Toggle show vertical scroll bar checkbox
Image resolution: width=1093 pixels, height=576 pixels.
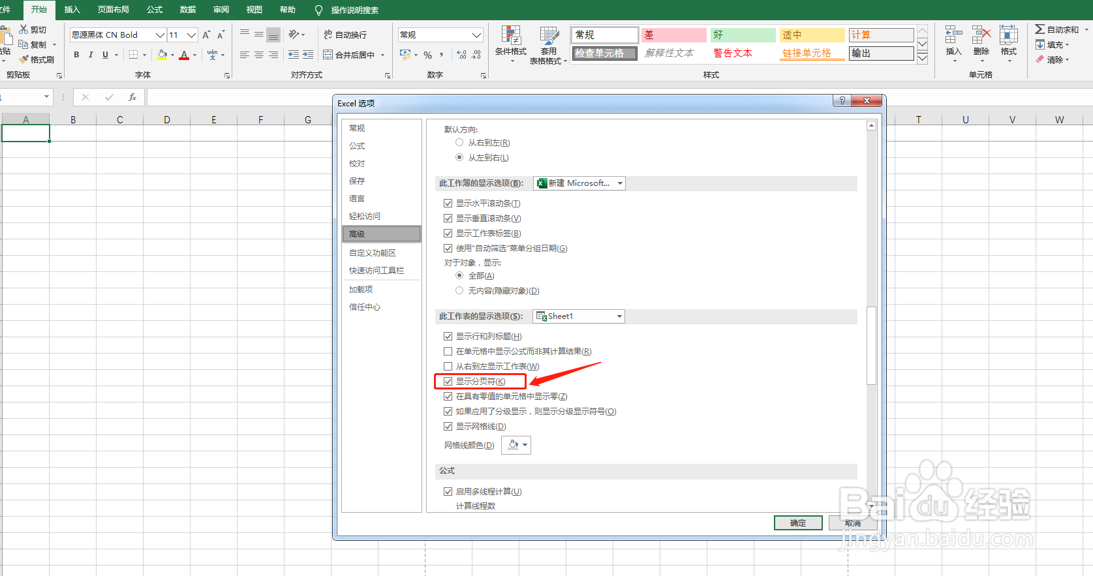point(448,218)
